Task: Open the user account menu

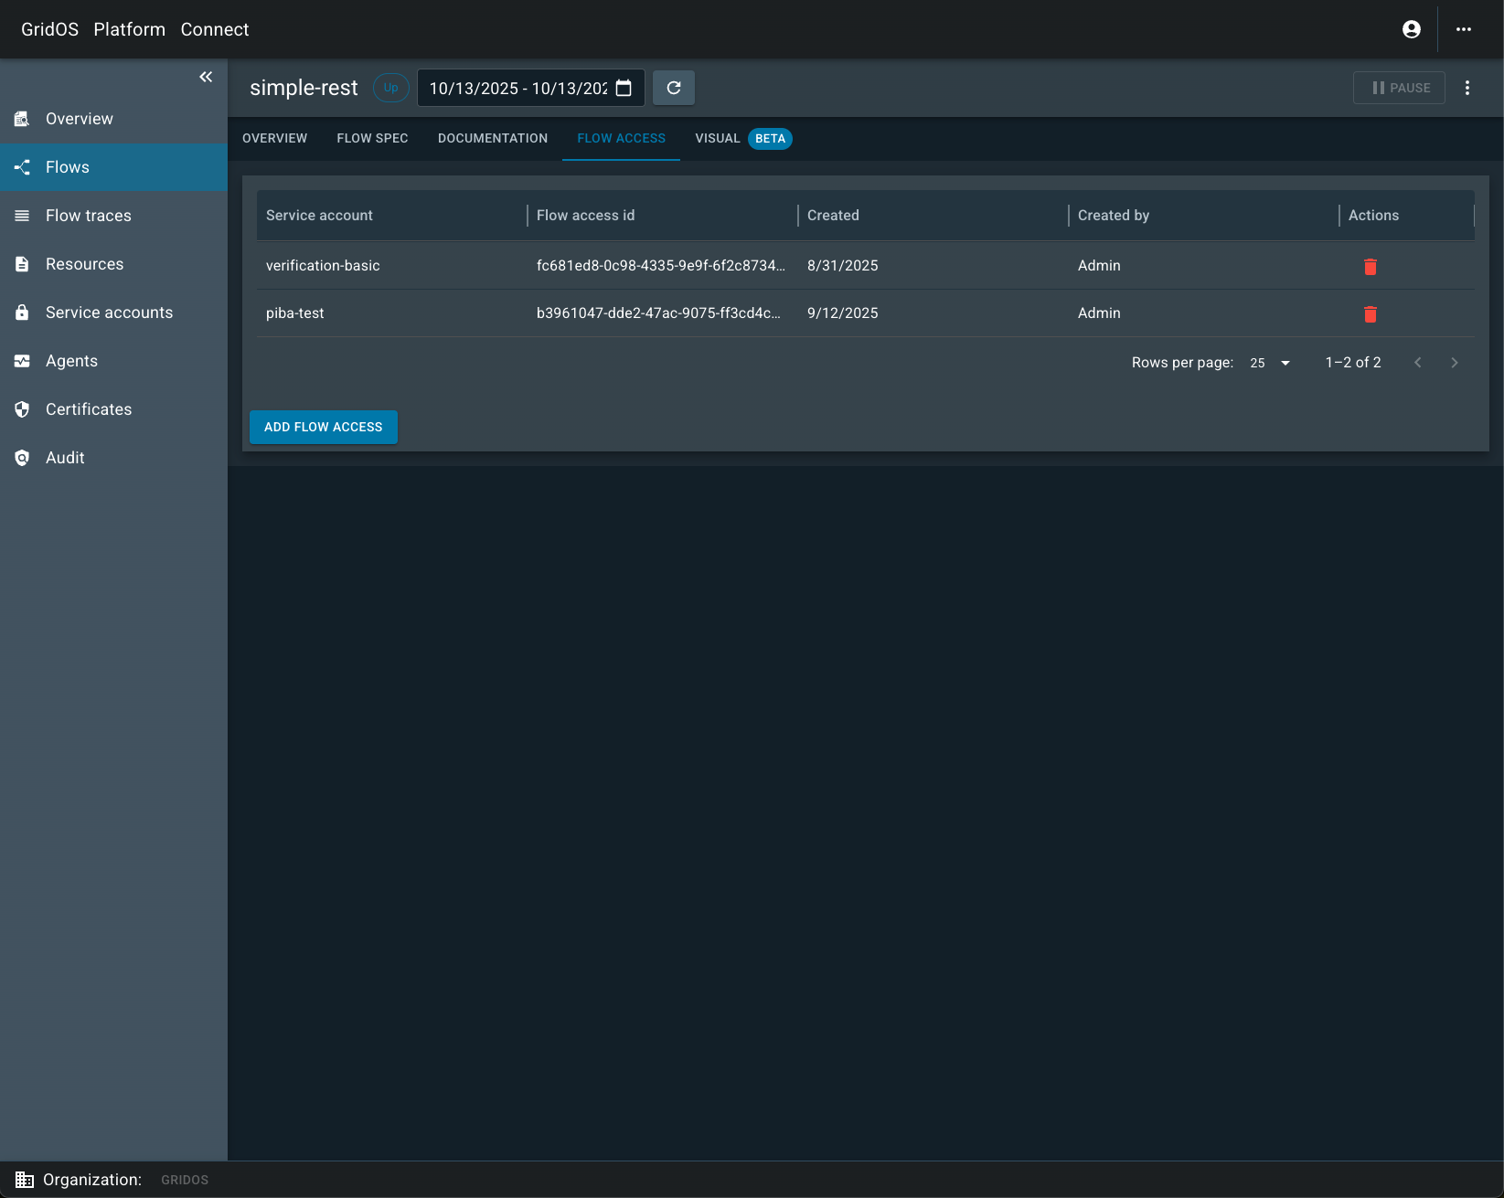Action: (x=1411, y=28)
